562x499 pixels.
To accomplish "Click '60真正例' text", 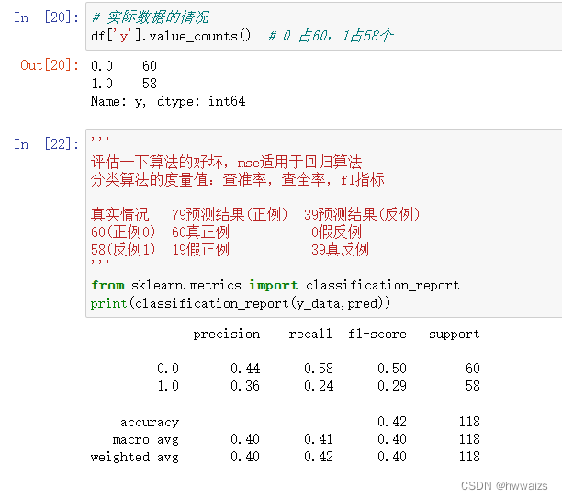I will coord(200,232).
